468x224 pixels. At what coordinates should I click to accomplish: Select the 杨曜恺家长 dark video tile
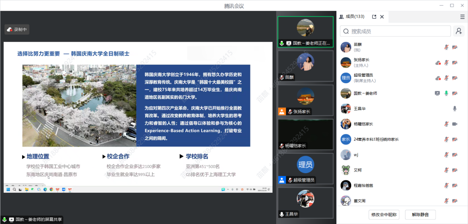click(305, 134)
